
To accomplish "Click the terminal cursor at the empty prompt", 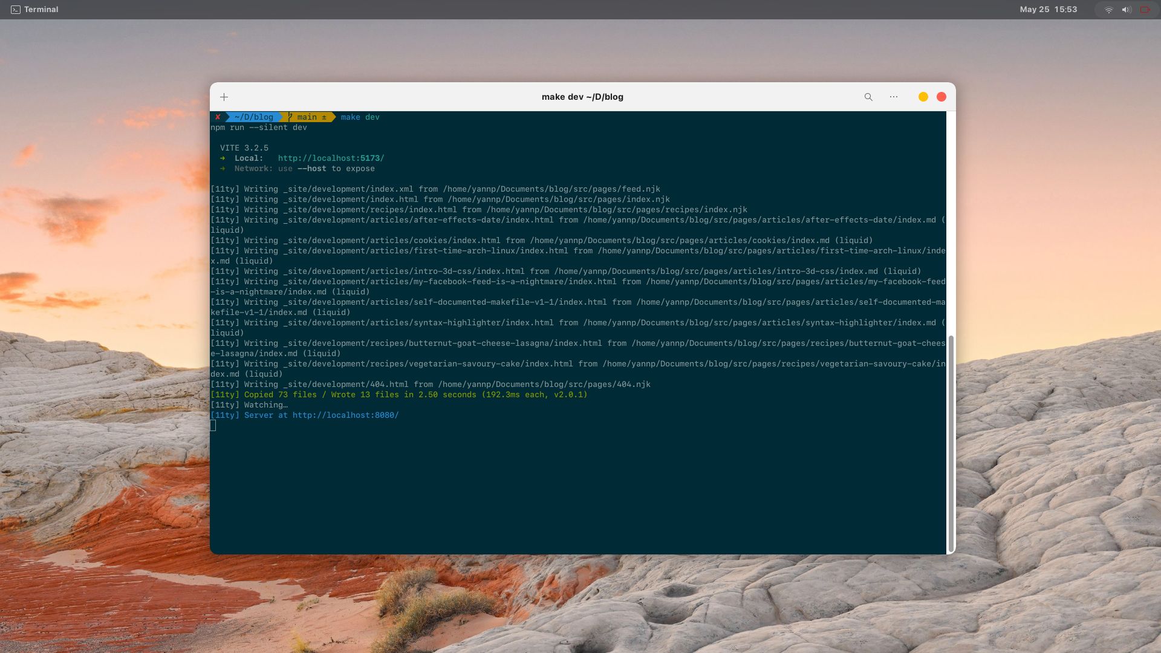I will [x=213, y=426].
